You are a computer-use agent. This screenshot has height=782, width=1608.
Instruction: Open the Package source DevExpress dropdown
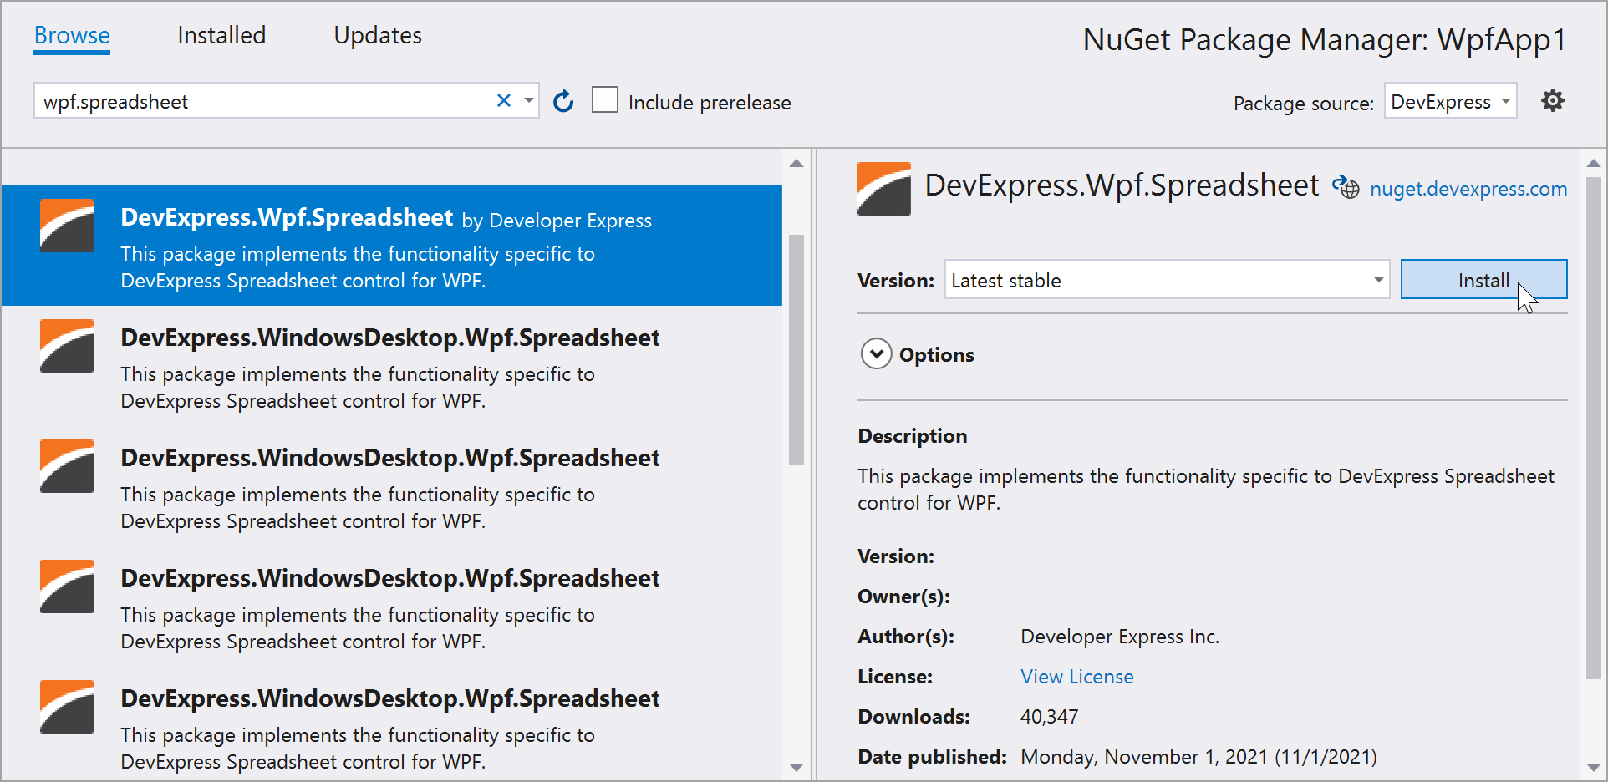tap(1450, 102)
